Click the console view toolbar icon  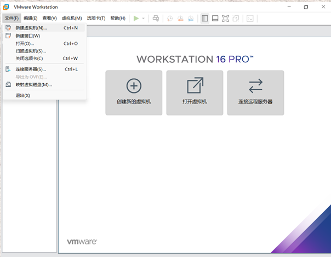point(250,19)
